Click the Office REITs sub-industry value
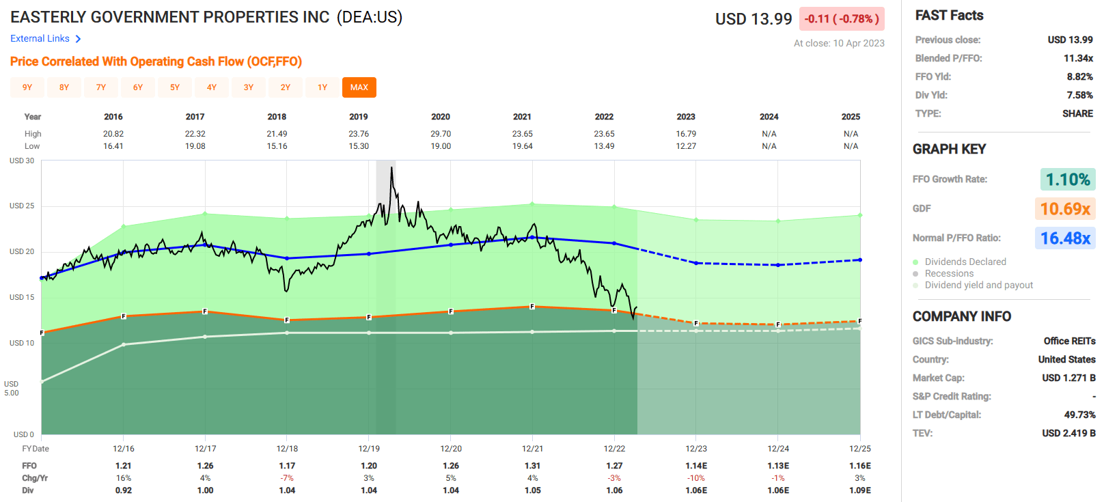Image resolution: width=1104 pixels, height=502 pixels. click(1069, 341)
